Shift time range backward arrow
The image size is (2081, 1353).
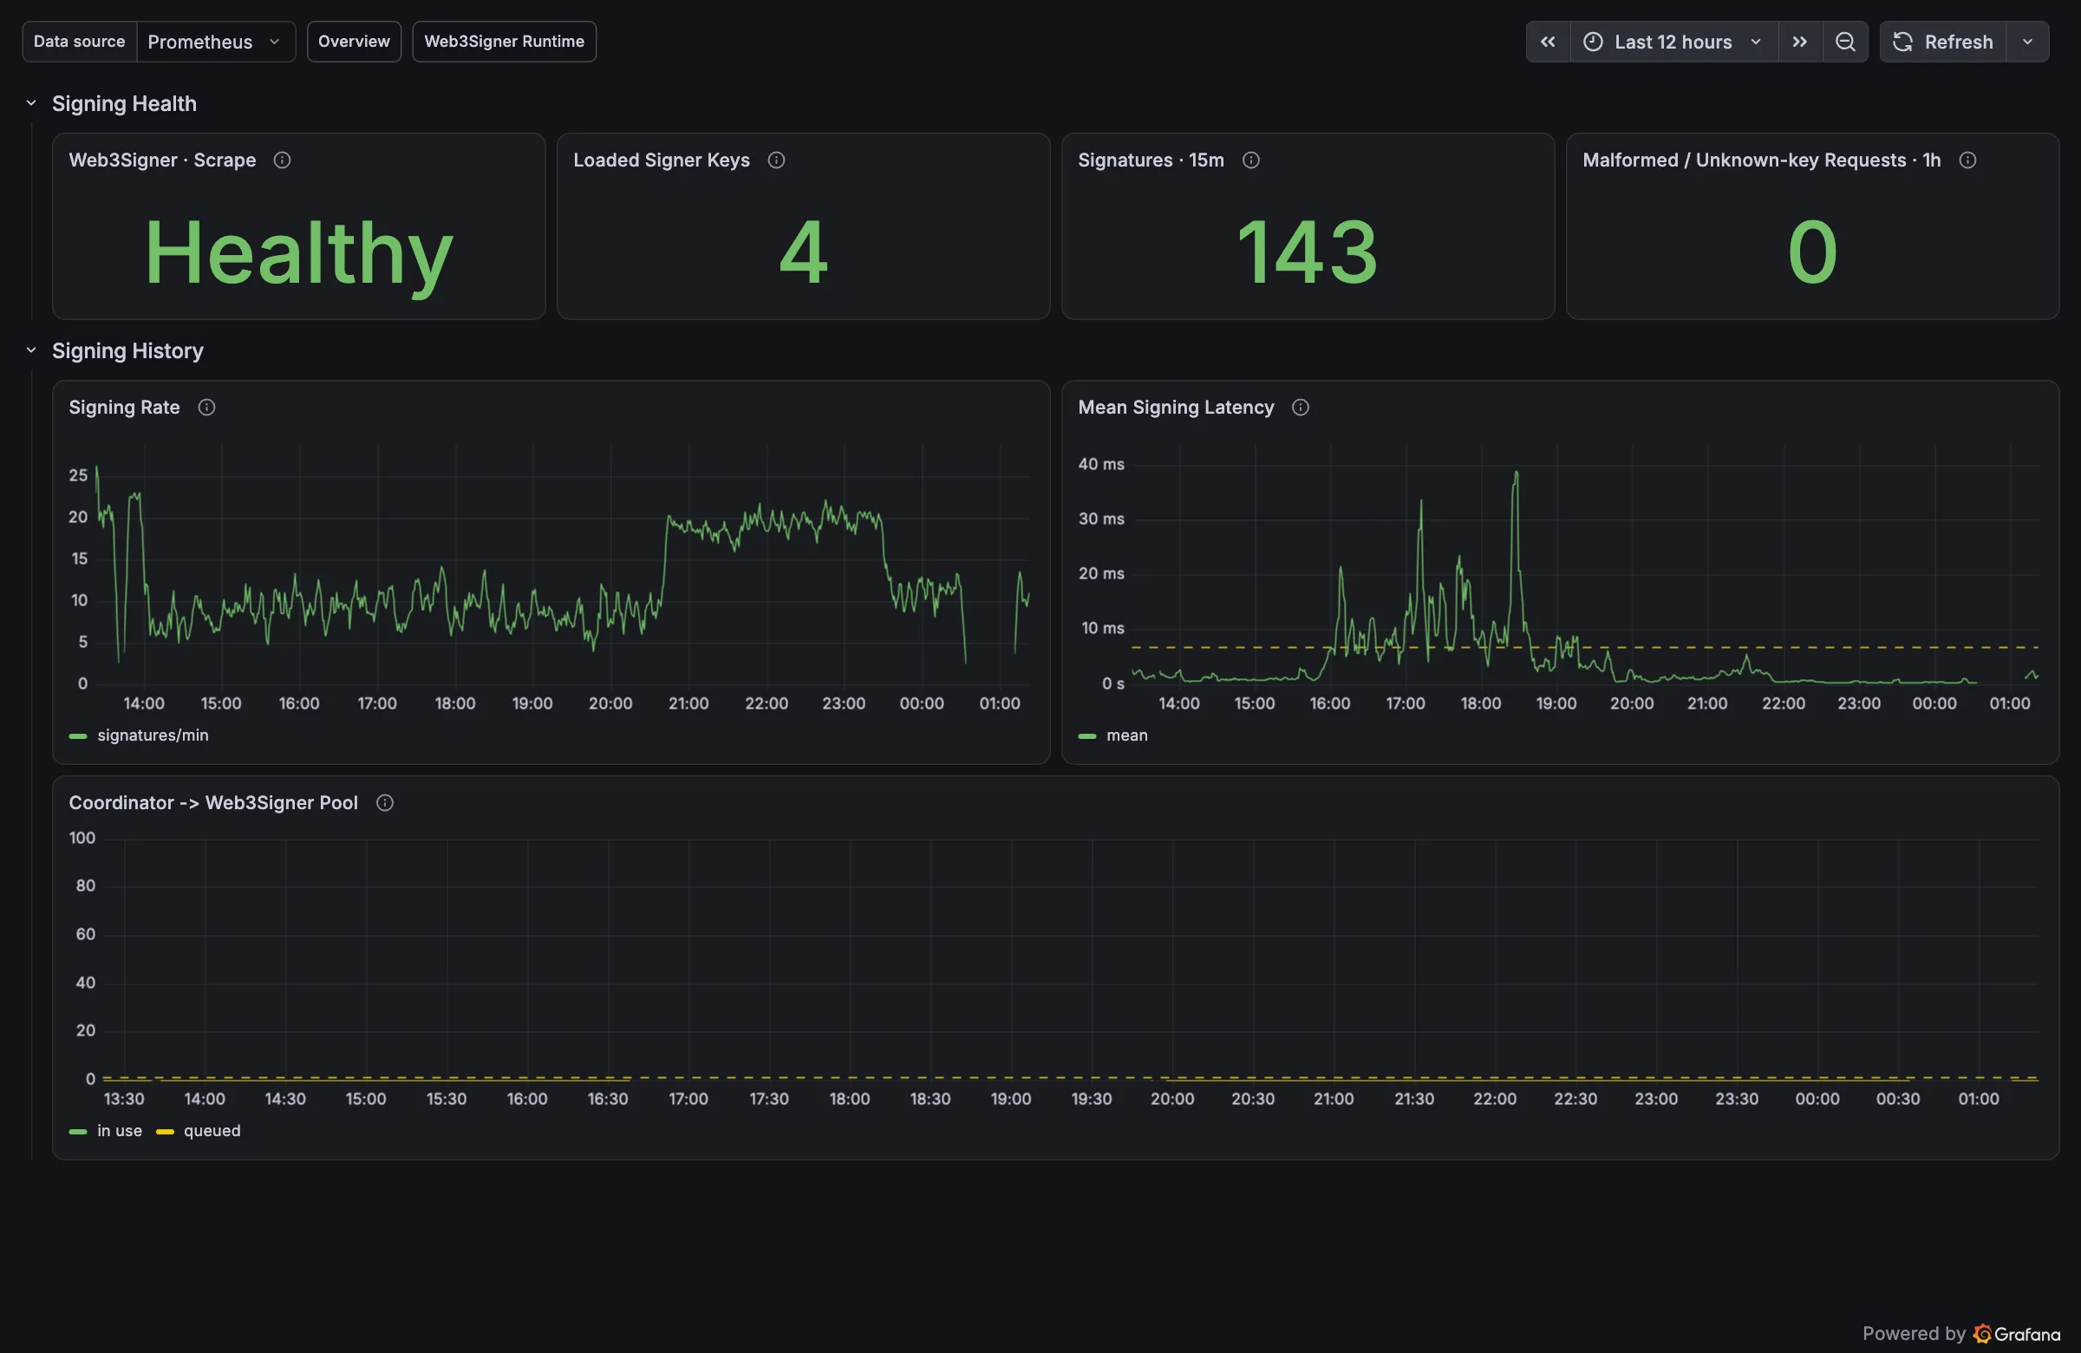pyautogui.click(x=1548, y=42)
